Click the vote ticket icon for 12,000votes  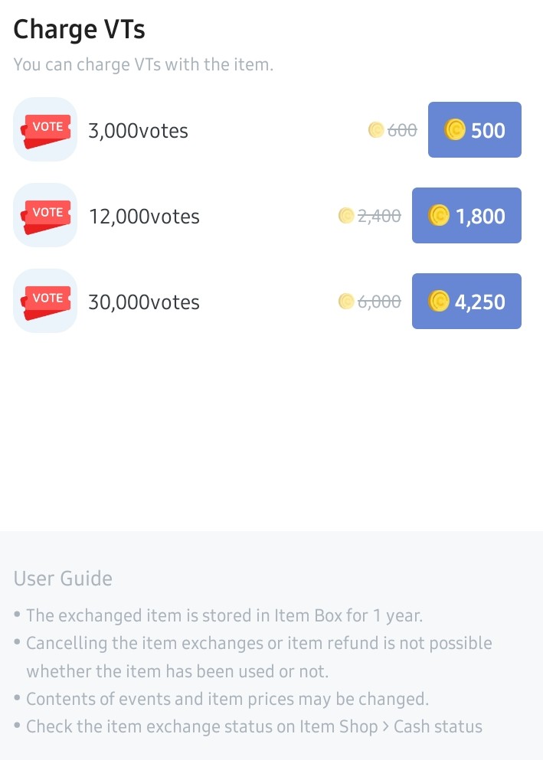(46, 216)
